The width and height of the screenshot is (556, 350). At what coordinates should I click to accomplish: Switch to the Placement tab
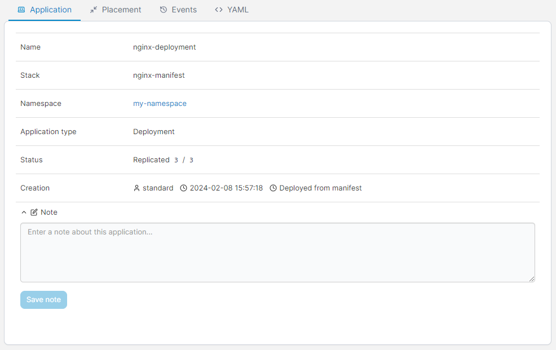click(x=121, y=10)
